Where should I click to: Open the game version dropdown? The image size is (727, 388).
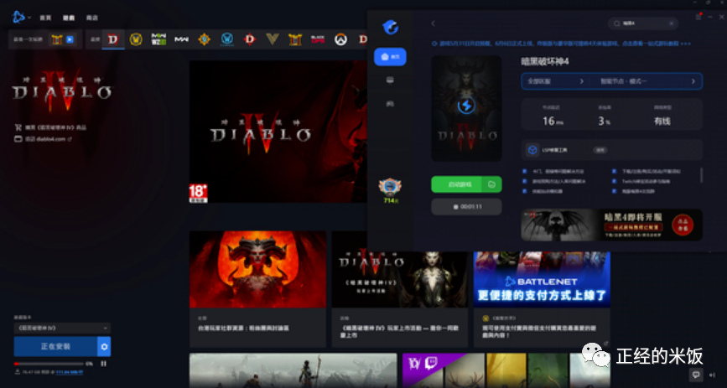pos(62,329)
